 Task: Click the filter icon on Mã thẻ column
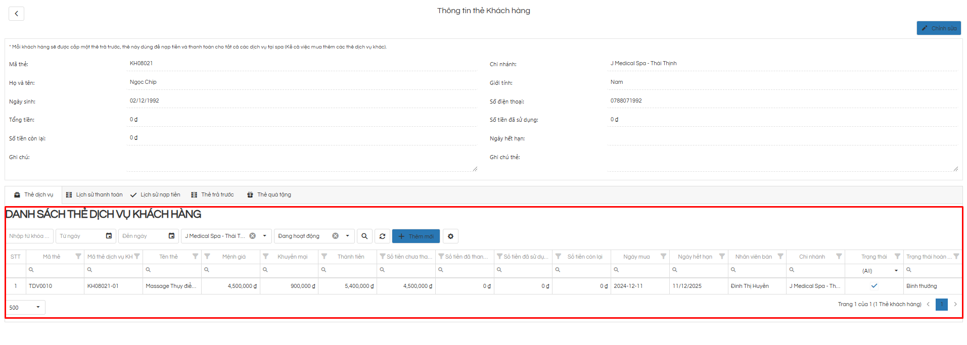(x=78, y=257)
